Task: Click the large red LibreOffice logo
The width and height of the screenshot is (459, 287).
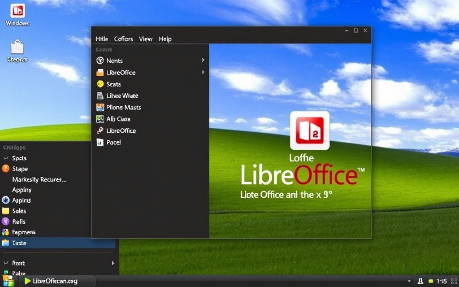Action: coord(310,130)
